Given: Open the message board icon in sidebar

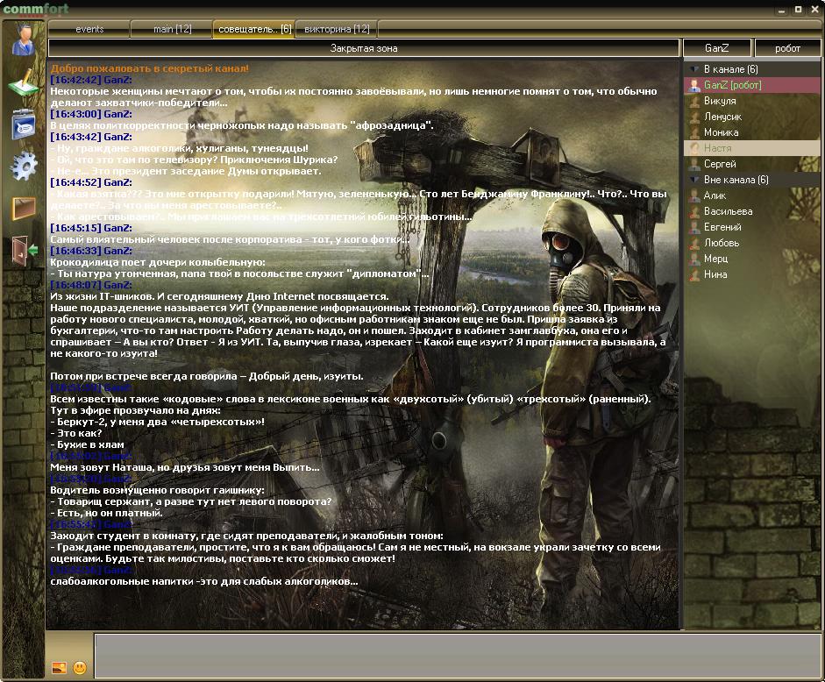Looking at the screenshot, I should click(23, 124).
